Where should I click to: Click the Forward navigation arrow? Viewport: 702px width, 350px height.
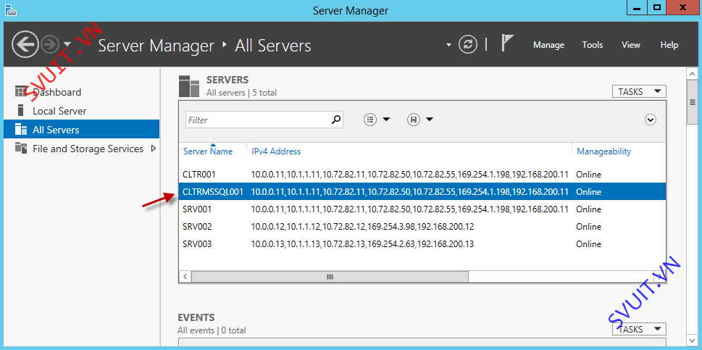coord(50,44)
